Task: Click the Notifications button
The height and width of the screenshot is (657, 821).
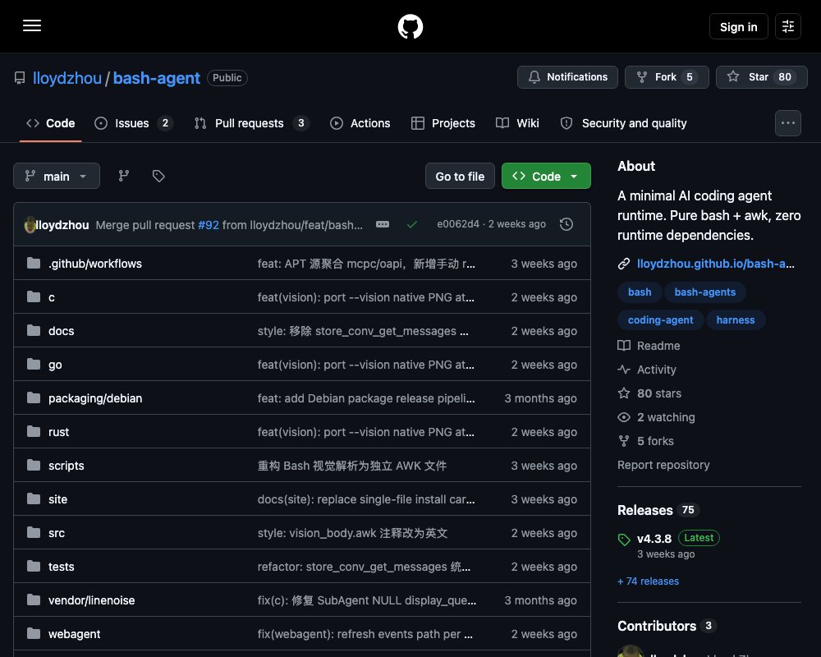Action: 567,77
